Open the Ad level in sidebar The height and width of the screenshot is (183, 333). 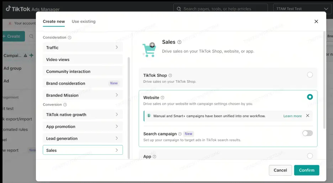coord(6,81)
